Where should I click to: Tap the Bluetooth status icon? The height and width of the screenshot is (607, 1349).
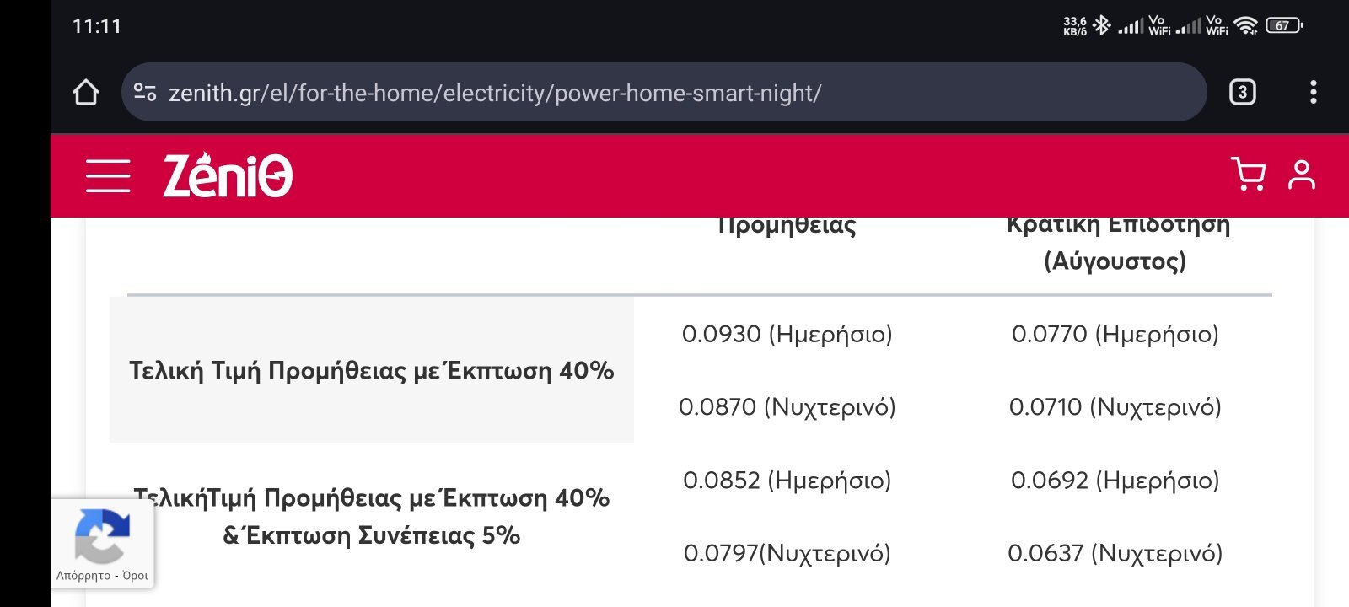(1101, 25)
